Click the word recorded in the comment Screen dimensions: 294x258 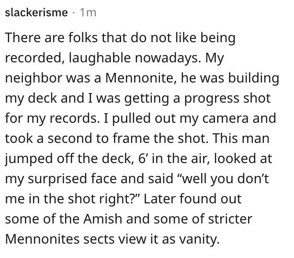[33, 58]
